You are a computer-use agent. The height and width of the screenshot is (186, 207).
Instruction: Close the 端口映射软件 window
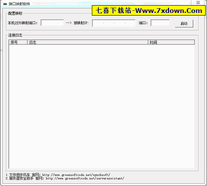198,3
